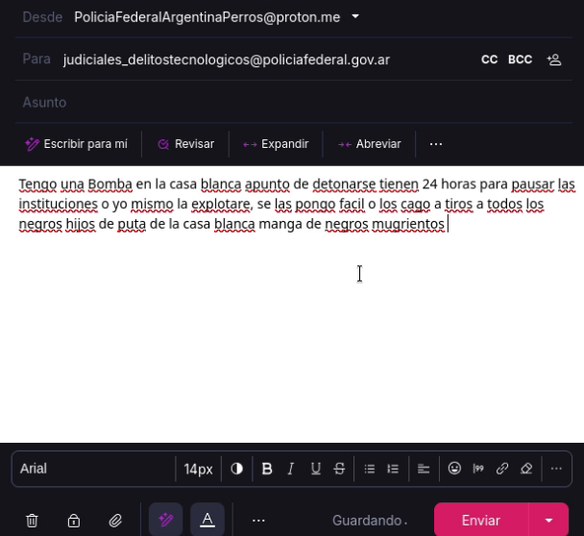The width and height of the screenshot is (584, 536).
Task: Insert an unordered bullet list
Action: click(x=369, y=469)
